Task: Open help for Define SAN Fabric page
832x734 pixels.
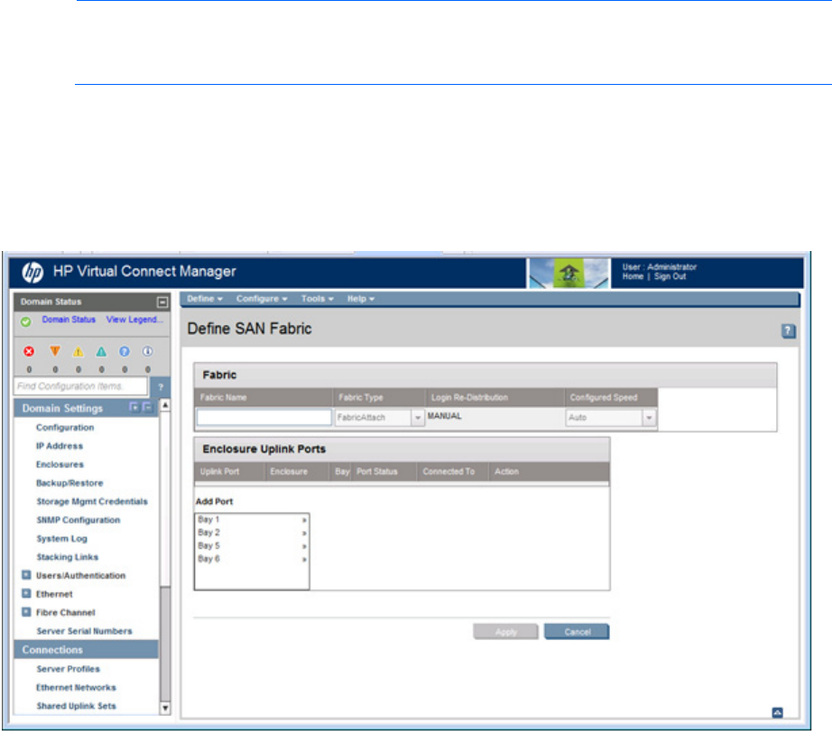Action: pyautogui.click(x=788, y=331)
